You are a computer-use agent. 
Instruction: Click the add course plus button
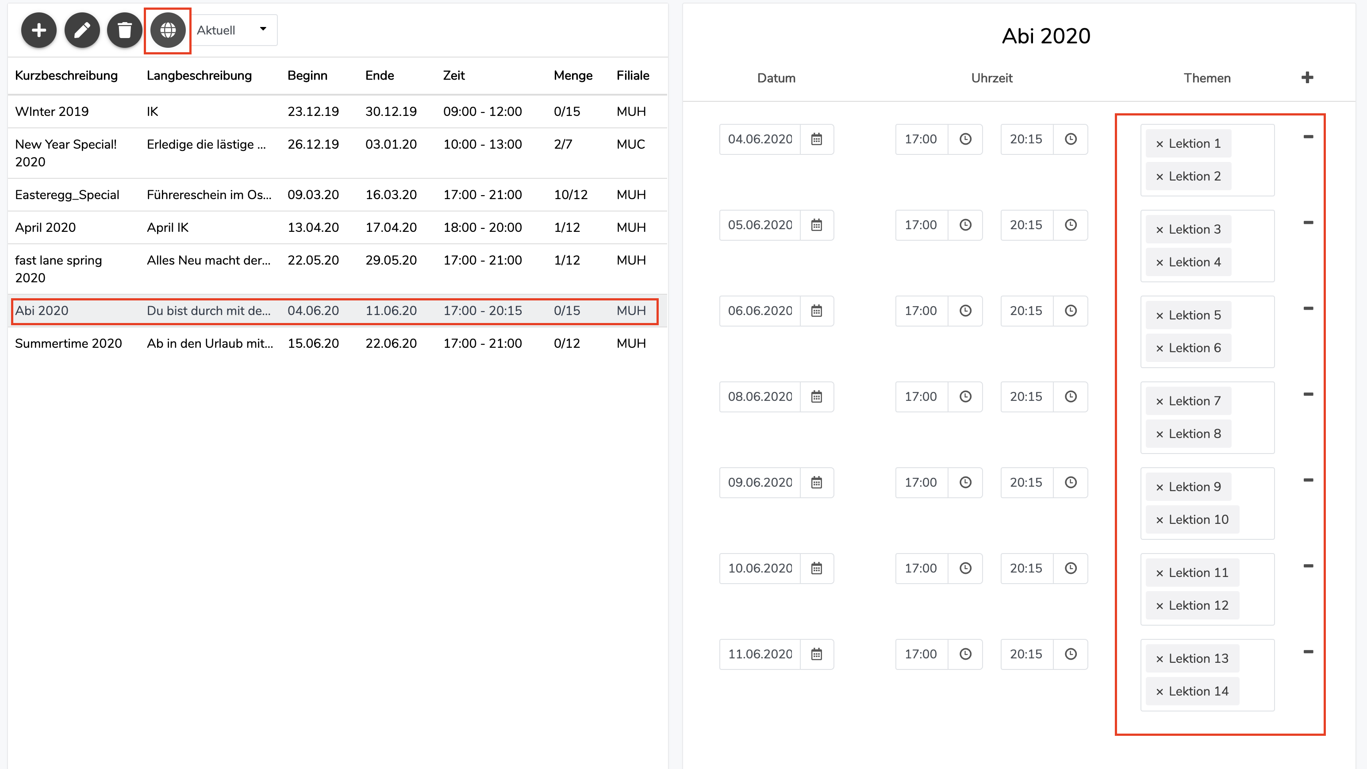coord(39,30)
